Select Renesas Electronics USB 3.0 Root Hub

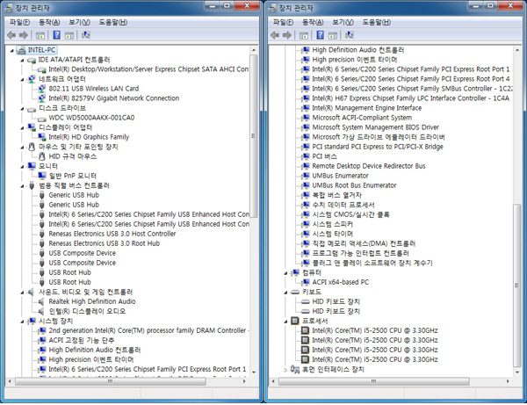(x=105, y=243)
